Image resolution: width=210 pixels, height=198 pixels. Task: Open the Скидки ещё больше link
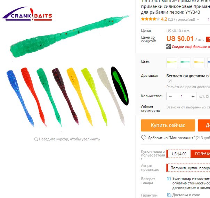point(191,47)
